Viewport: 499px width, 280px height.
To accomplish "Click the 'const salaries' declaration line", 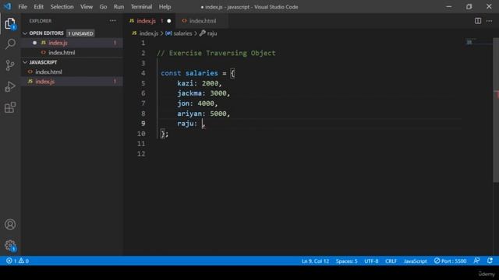I will [197, 73].
